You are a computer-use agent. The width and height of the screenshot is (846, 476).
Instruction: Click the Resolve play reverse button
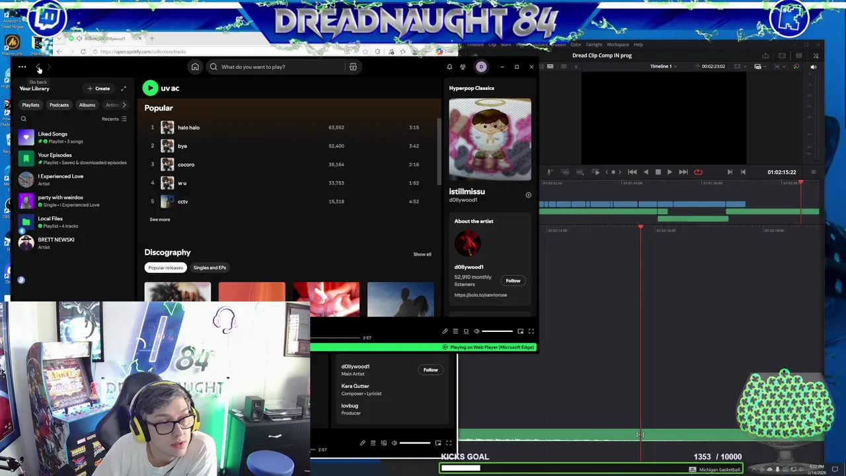point(646,172)
